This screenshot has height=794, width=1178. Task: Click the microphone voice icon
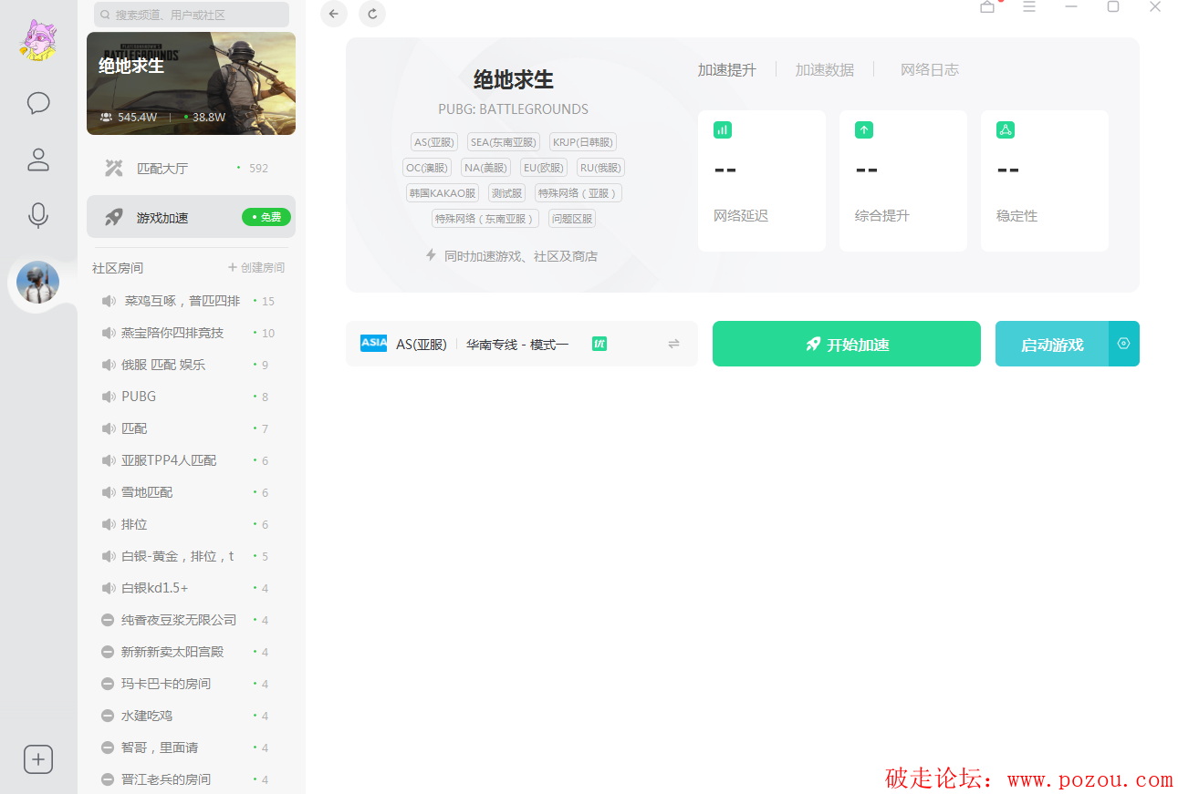(x=38, y=216)
